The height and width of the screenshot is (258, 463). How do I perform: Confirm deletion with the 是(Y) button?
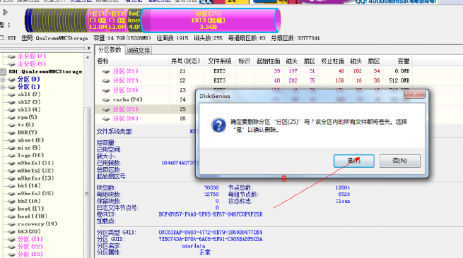pos(353,161)
